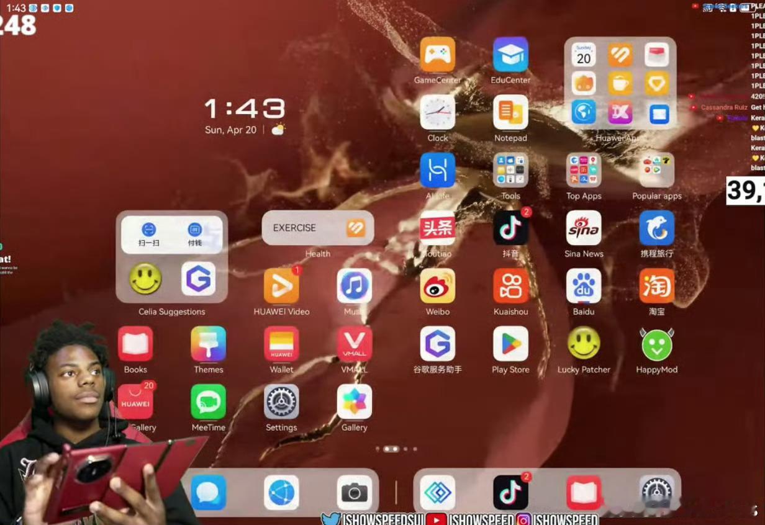Launch the Weibo app

click(x=437, y=286)
